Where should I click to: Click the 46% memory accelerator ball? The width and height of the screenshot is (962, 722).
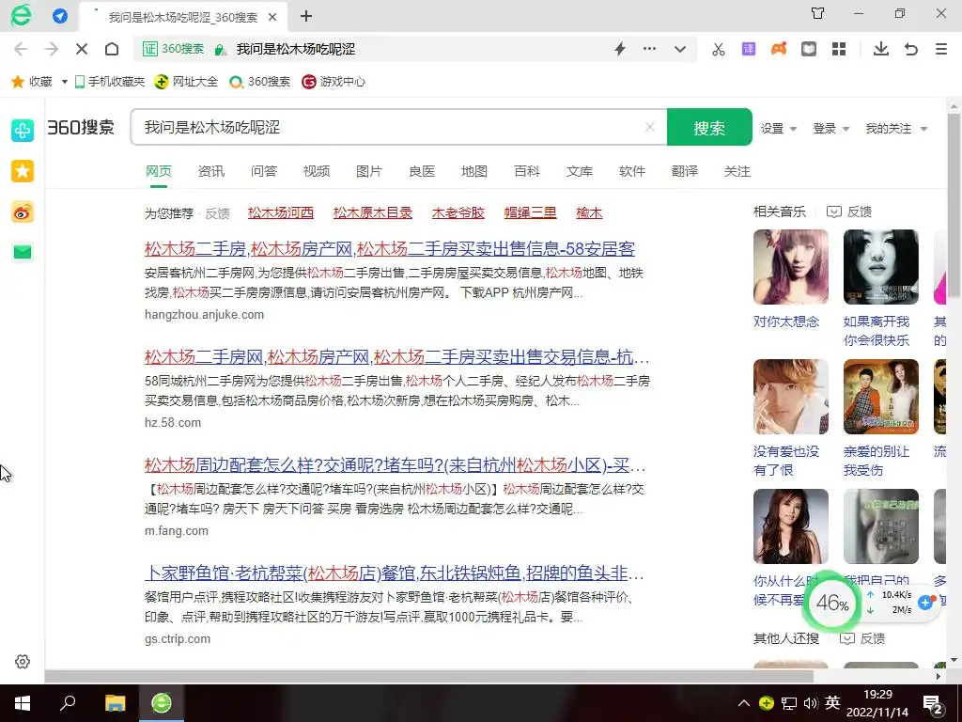(832, 603)
